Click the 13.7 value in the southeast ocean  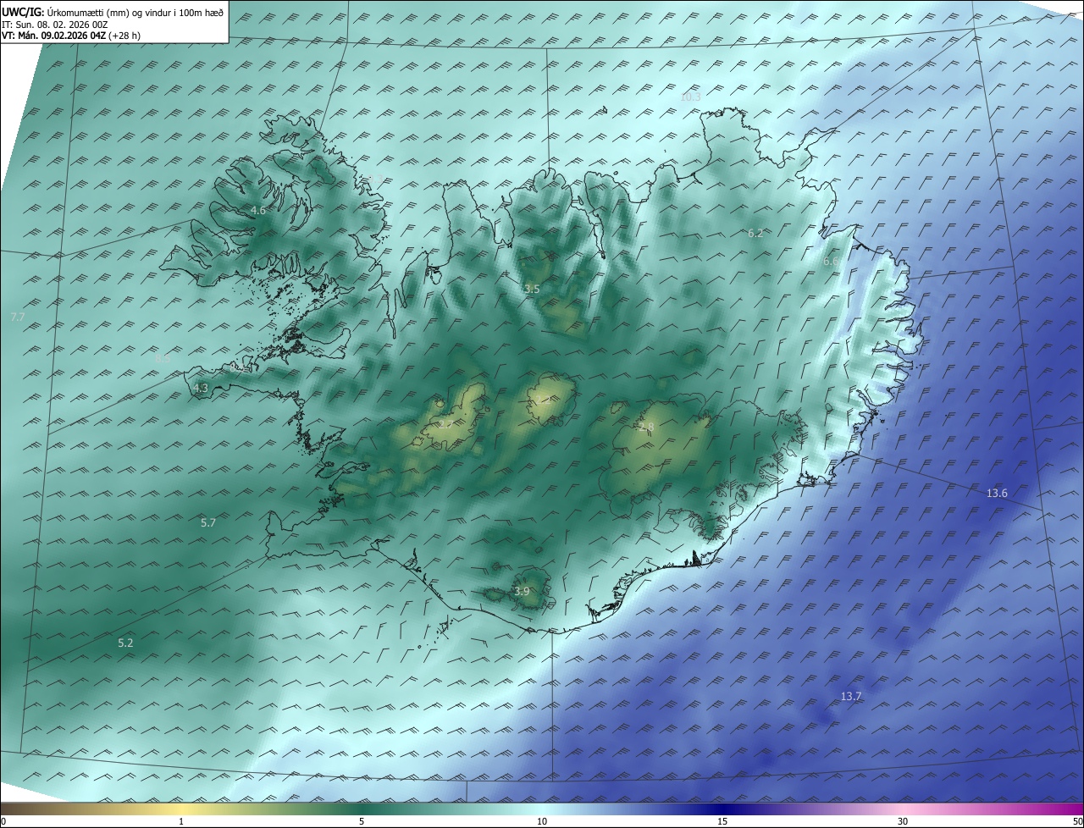click(851, 697)
